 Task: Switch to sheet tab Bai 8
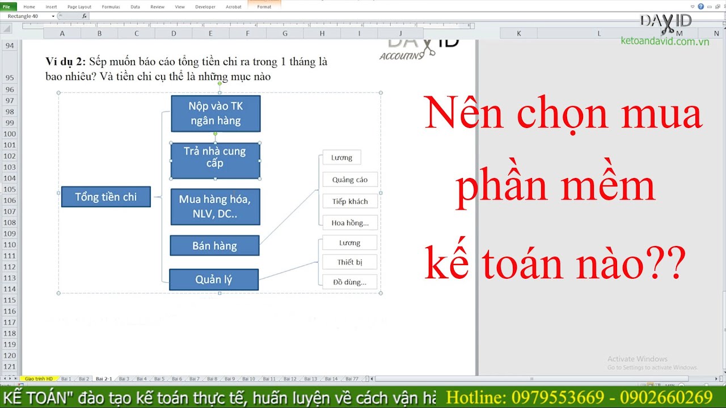click(x=212, y=379)
